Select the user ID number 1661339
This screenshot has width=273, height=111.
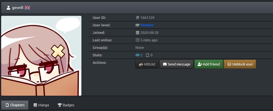click(147, 18)
